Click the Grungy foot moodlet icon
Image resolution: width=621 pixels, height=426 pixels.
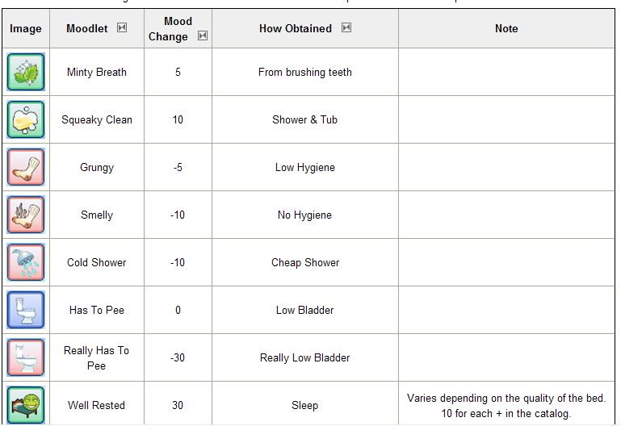[x=26, y=167]
